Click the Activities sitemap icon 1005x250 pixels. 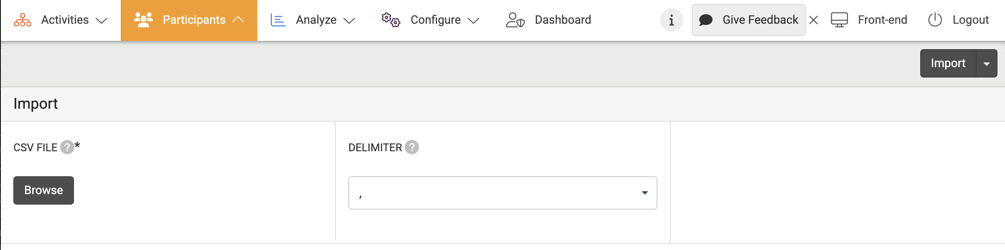click(x=23, y=20)
